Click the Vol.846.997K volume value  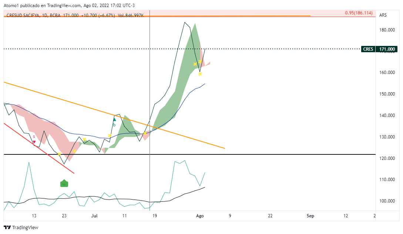pos(131,16)
